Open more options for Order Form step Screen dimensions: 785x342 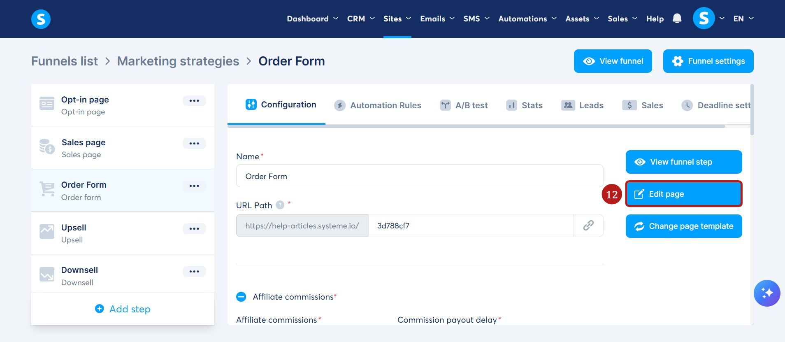194,186
